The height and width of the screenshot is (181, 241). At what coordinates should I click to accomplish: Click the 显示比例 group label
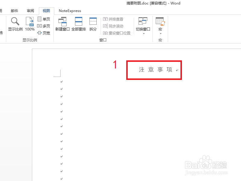coord(30,40)
